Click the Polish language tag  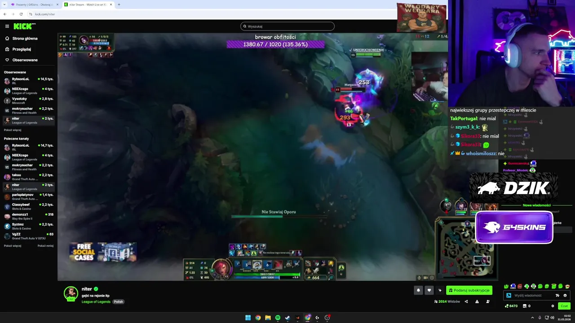(x=118, y=301)
